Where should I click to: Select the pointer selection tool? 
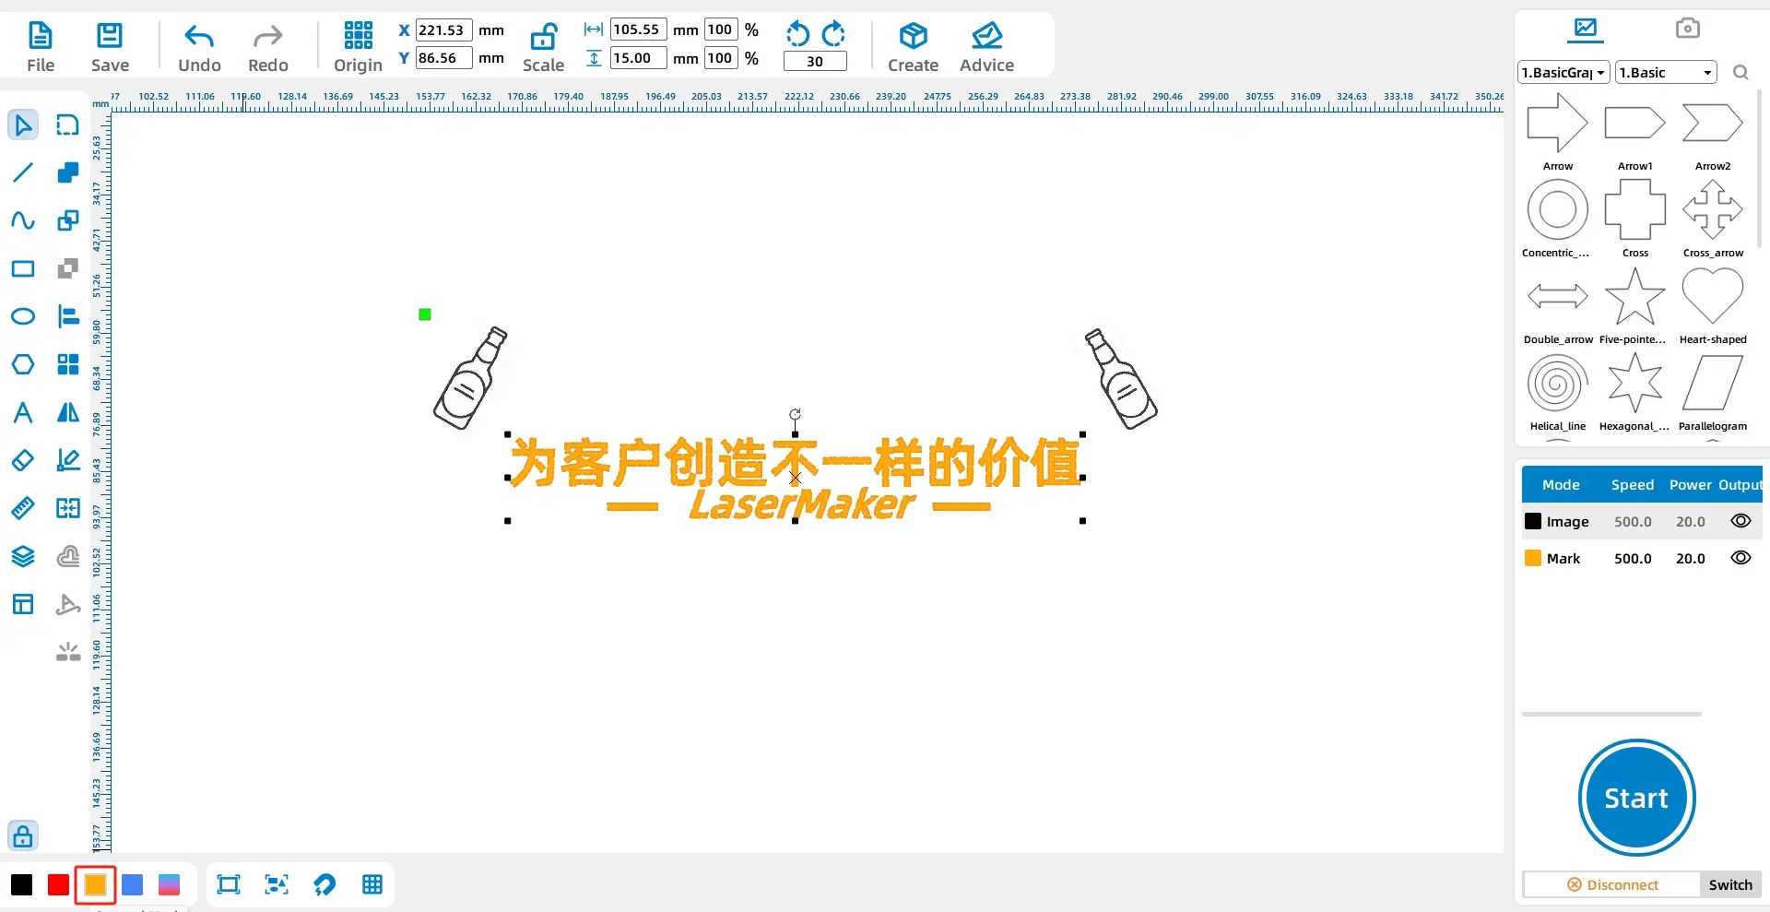(23, 124)
